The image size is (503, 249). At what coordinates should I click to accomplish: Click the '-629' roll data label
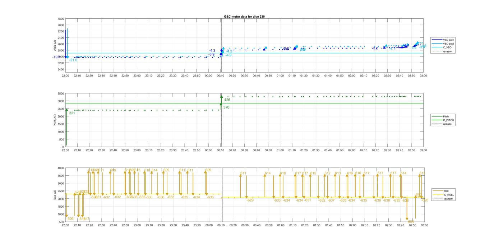250,200
